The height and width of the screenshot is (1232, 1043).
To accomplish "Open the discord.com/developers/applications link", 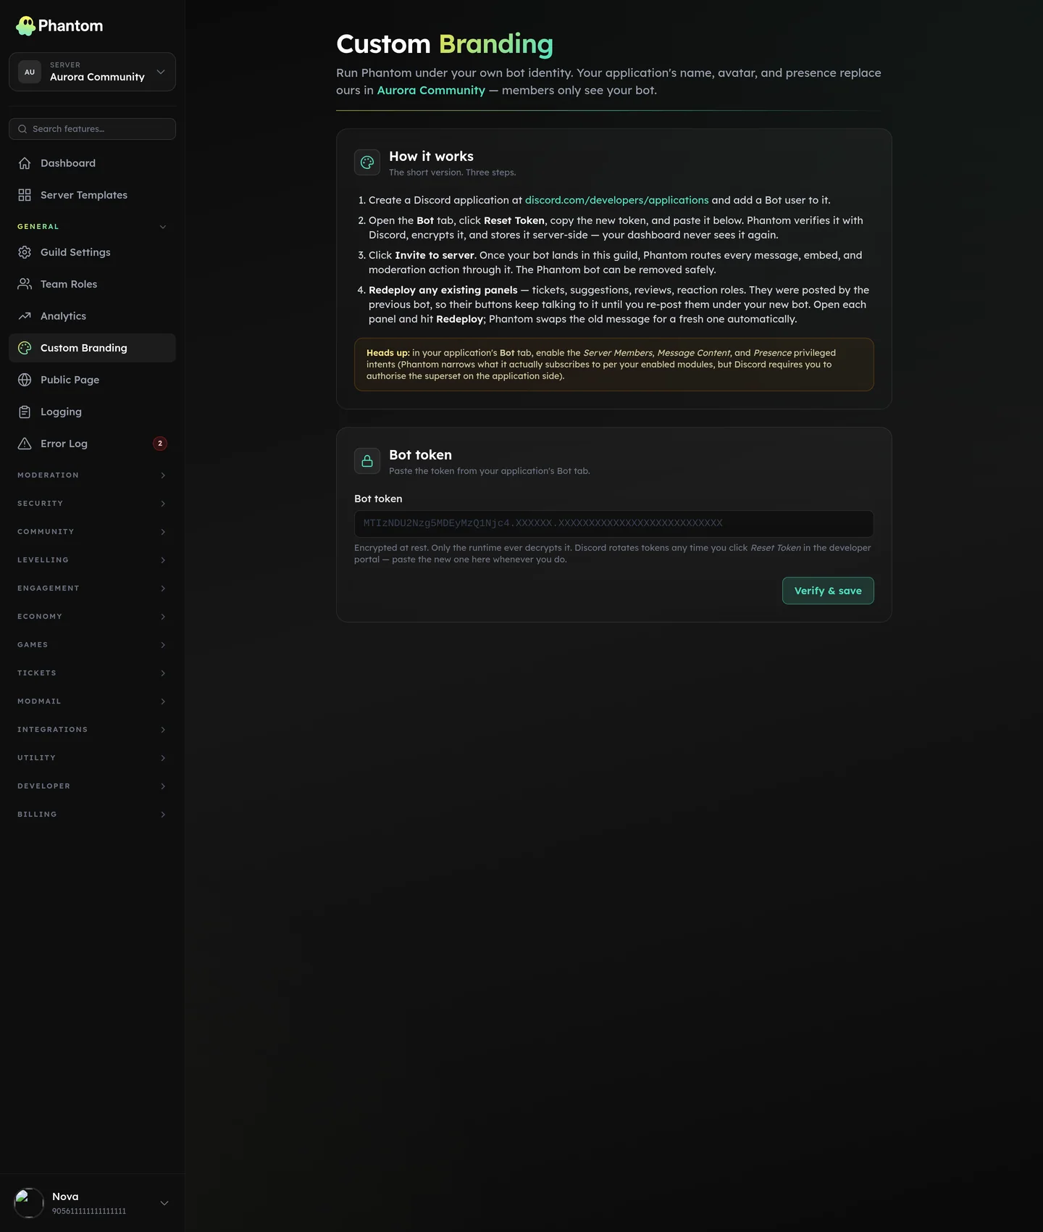I will [616, 200].
